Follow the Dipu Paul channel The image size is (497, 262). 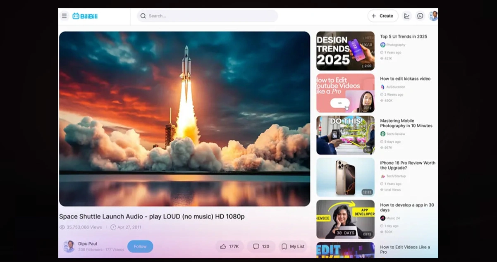pos(140,246)
